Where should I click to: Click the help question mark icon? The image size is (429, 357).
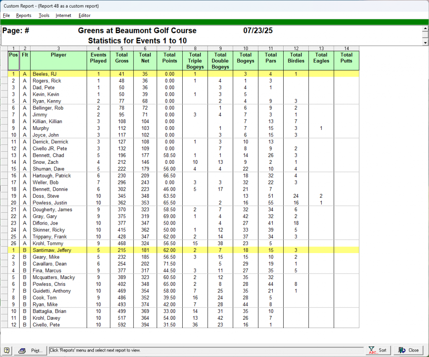pos(7,350)
